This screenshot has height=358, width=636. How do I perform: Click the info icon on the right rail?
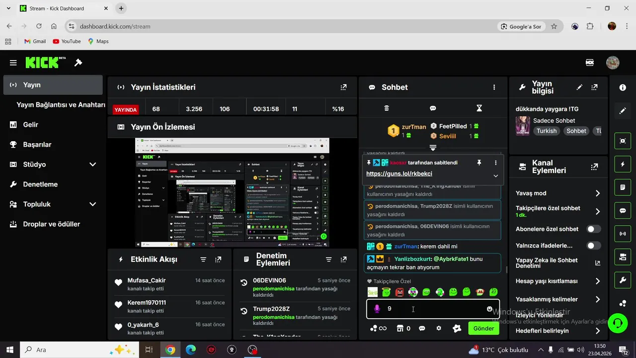pos(623,88)
